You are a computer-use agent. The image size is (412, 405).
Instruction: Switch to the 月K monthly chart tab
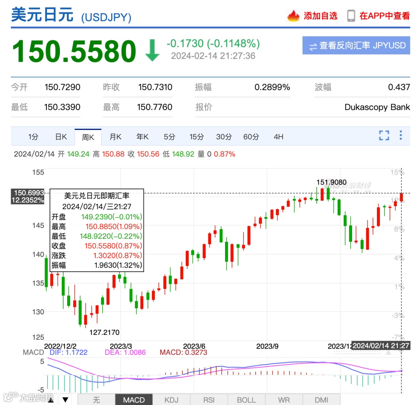click(x=115, y=136)
